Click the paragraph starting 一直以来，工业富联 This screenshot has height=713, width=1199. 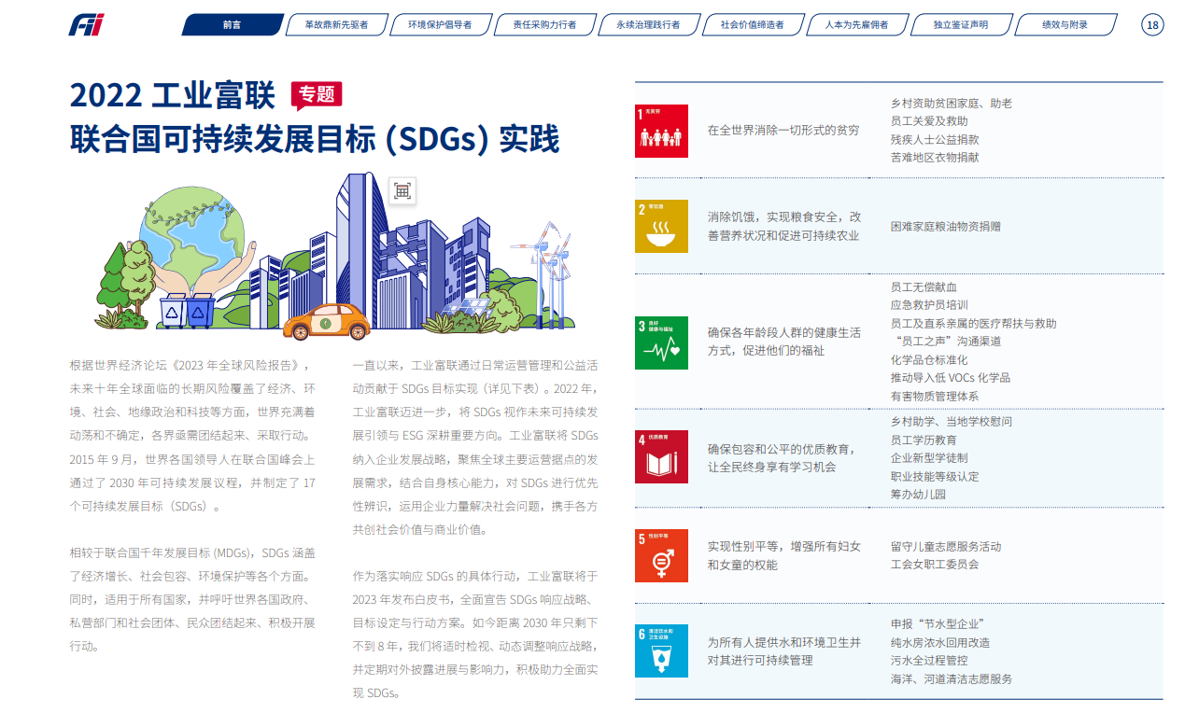475,447
